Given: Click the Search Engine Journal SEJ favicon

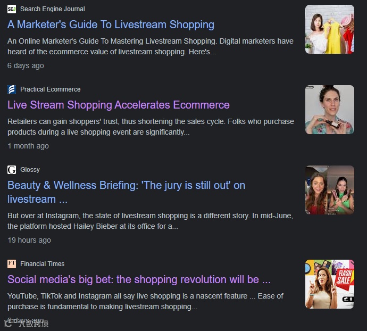Looking at the screenshot, I should (12, 9).
